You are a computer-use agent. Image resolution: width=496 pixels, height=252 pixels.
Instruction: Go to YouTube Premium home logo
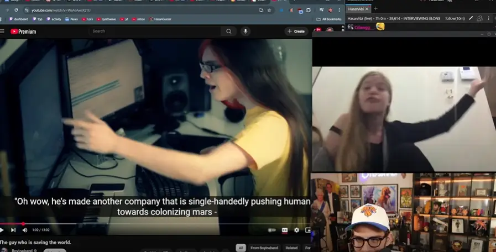(x=23, y=32)
